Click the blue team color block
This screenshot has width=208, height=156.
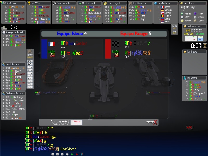tap(44, 49)
